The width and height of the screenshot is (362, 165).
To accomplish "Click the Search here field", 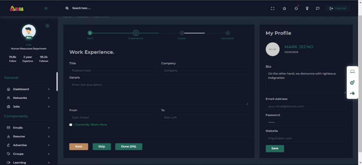I will 81,8.
